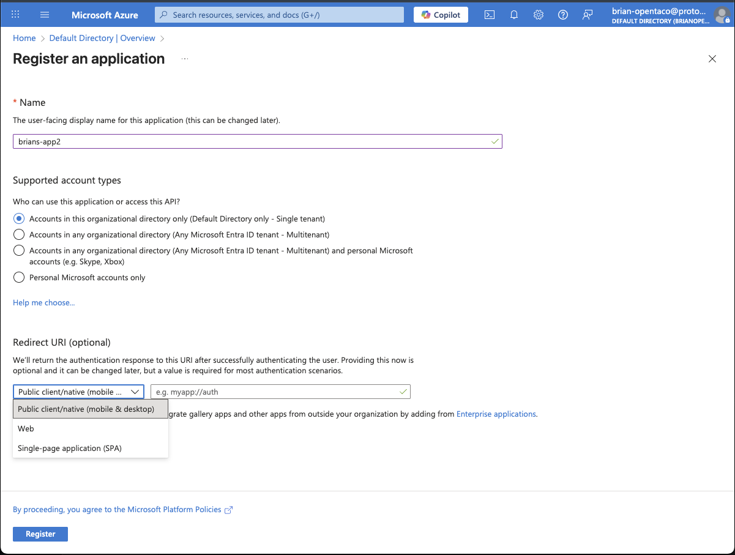Image resolution: width=735 pixels, height=555 pixels.
Task: Open the Azure portal menu grid
Action: coord(16,14)
